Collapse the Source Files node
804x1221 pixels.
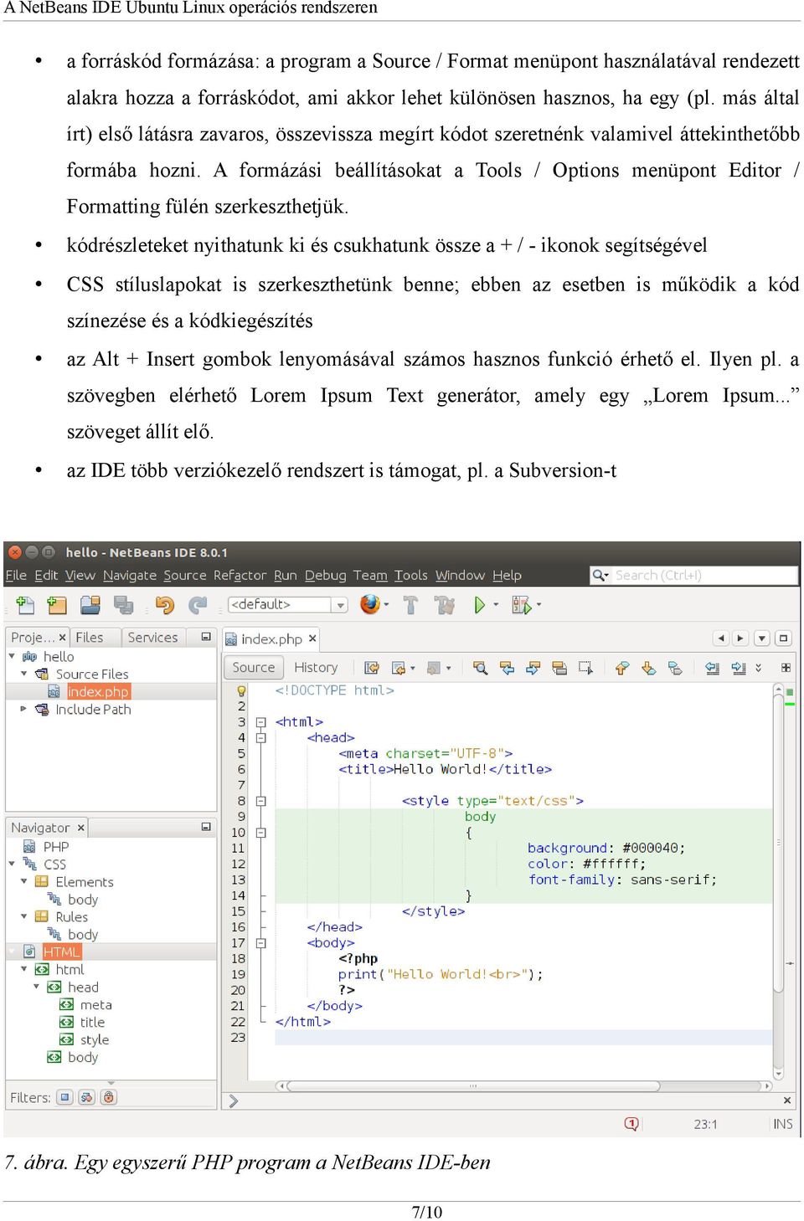[x=23, y=674]
